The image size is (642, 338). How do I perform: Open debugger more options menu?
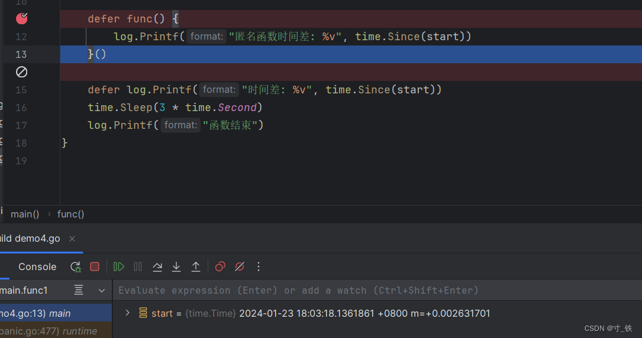(259, 267)
